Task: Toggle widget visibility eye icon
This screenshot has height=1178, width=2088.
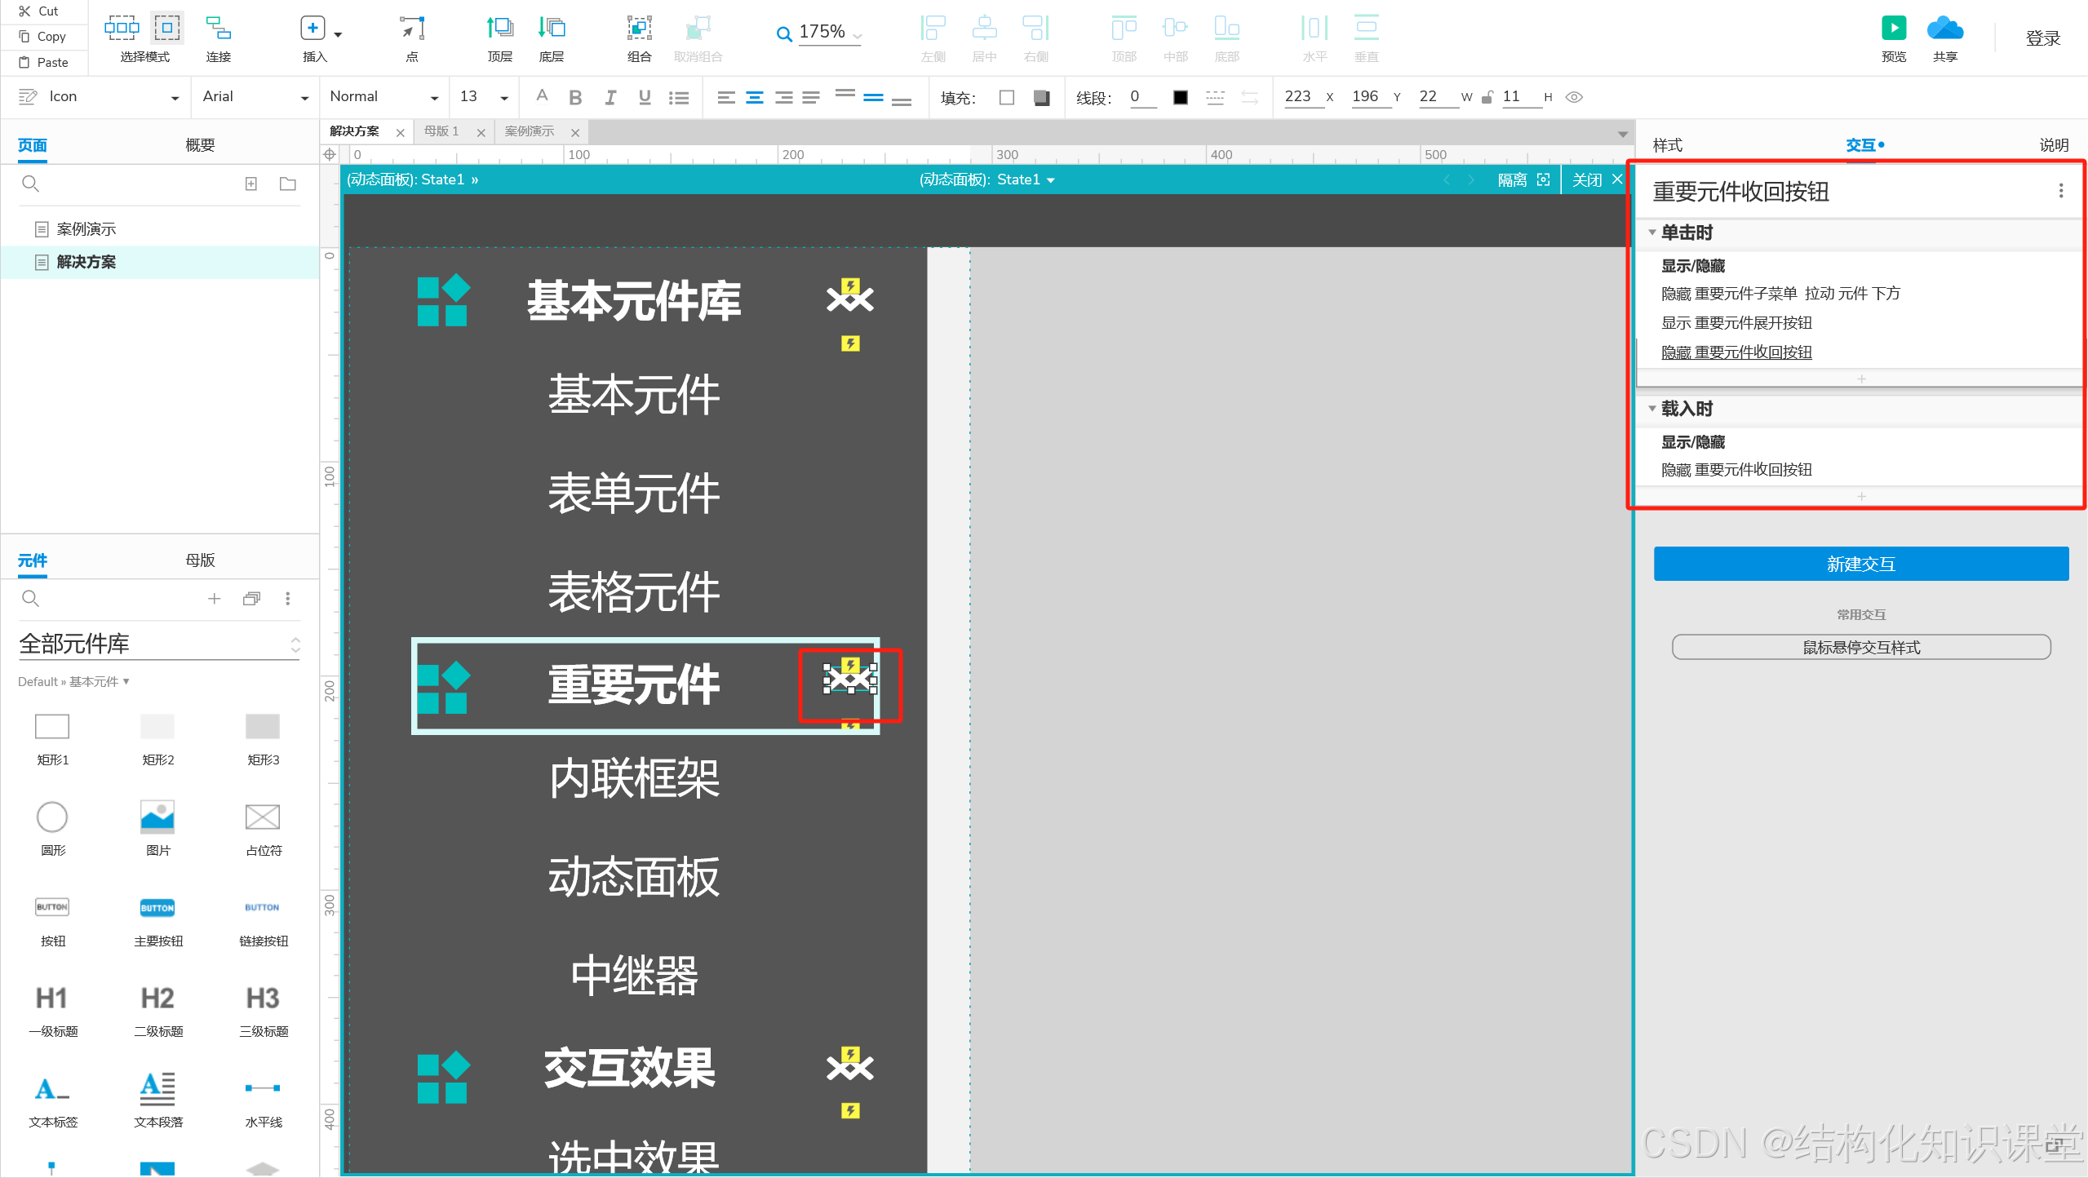Action: (1574, 97)
